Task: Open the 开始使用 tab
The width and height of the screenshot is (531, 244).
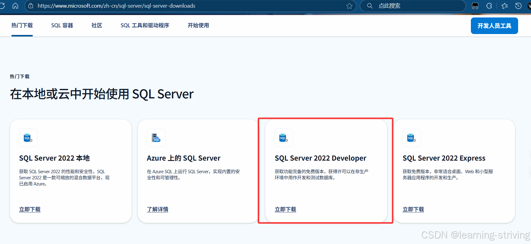Action: click(198, 25)
